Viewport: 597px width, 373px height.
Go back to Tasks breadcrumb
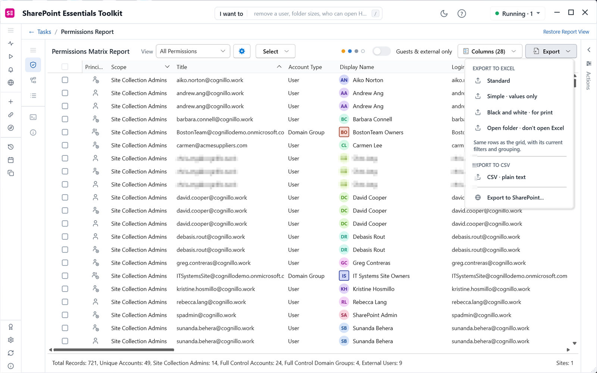tap(40, 32)
